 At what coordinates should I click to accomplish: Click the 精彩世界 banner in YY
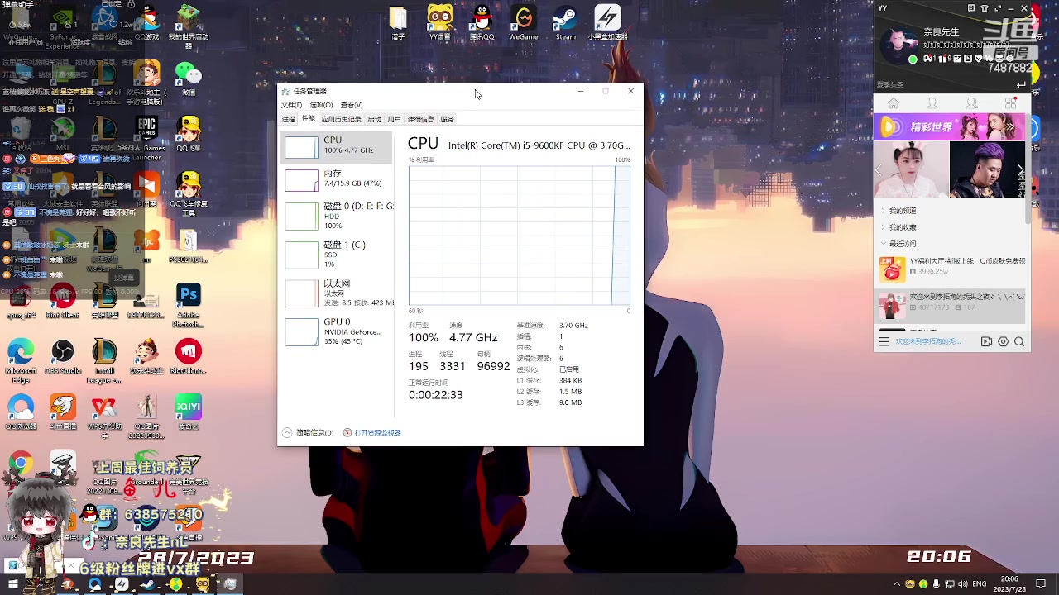point(950,127)
